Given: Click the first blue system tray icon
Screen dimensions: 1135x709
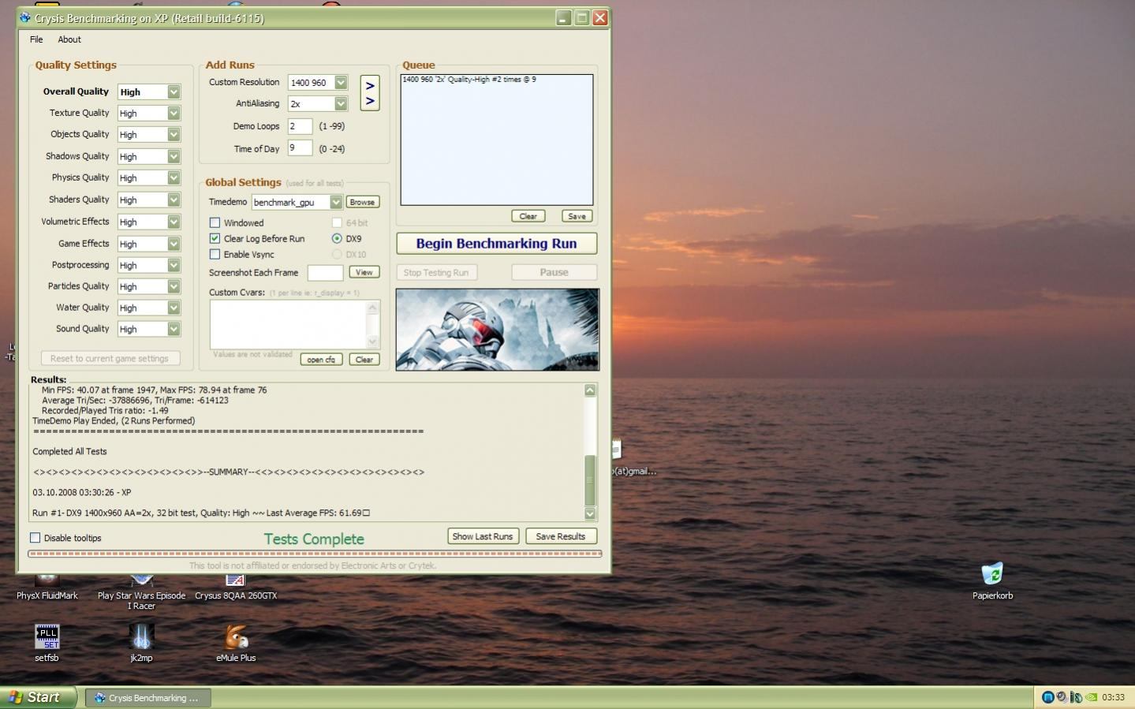Looking at the screenshot, I should tap(1047, 697).
